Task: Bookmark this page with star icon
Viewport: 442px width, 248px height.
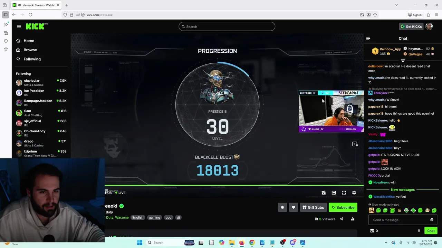Action: coord(375,15)
